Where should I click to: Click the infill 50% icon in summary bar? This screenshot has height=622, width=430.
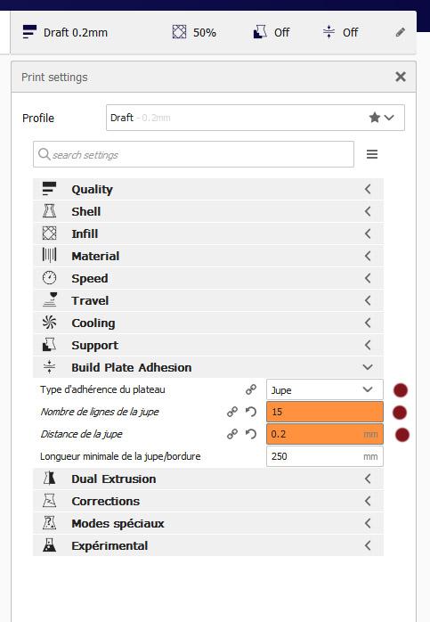pos(179,32)
